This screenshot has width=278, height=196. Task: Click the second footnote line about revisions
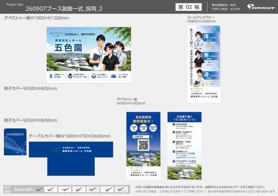205,191
